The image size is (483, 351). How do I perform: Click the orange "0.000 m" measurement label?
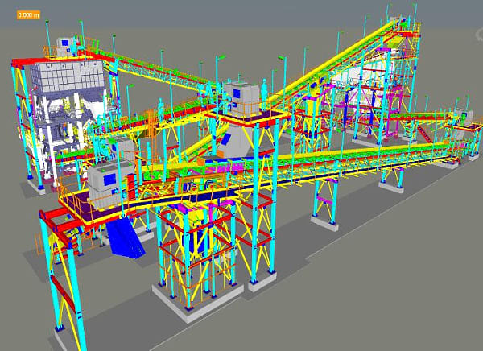pyautogui.click(x=28, y=15)
